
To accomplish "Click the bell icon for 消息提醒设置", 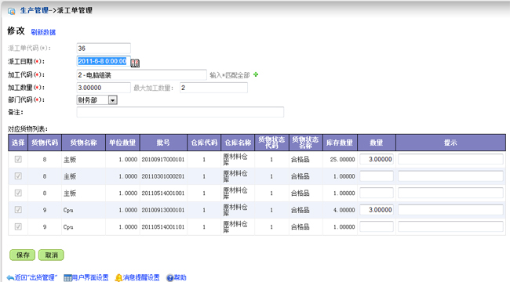I will click(118, 278).
